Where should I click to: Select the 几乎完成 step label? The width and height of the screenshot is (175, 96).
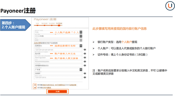(59, 23)
